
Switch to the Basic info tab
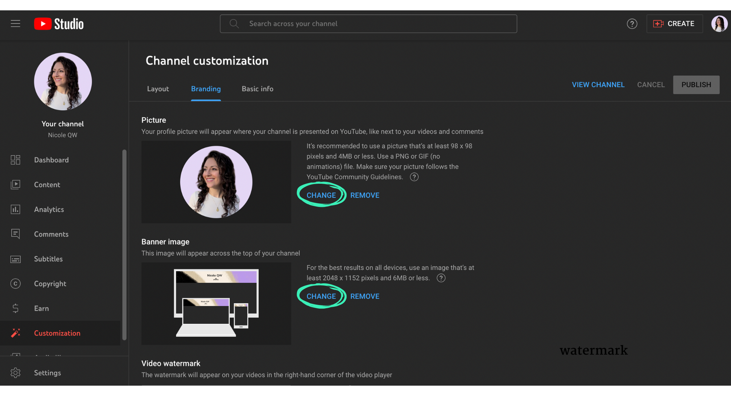[x=257, y=89]
